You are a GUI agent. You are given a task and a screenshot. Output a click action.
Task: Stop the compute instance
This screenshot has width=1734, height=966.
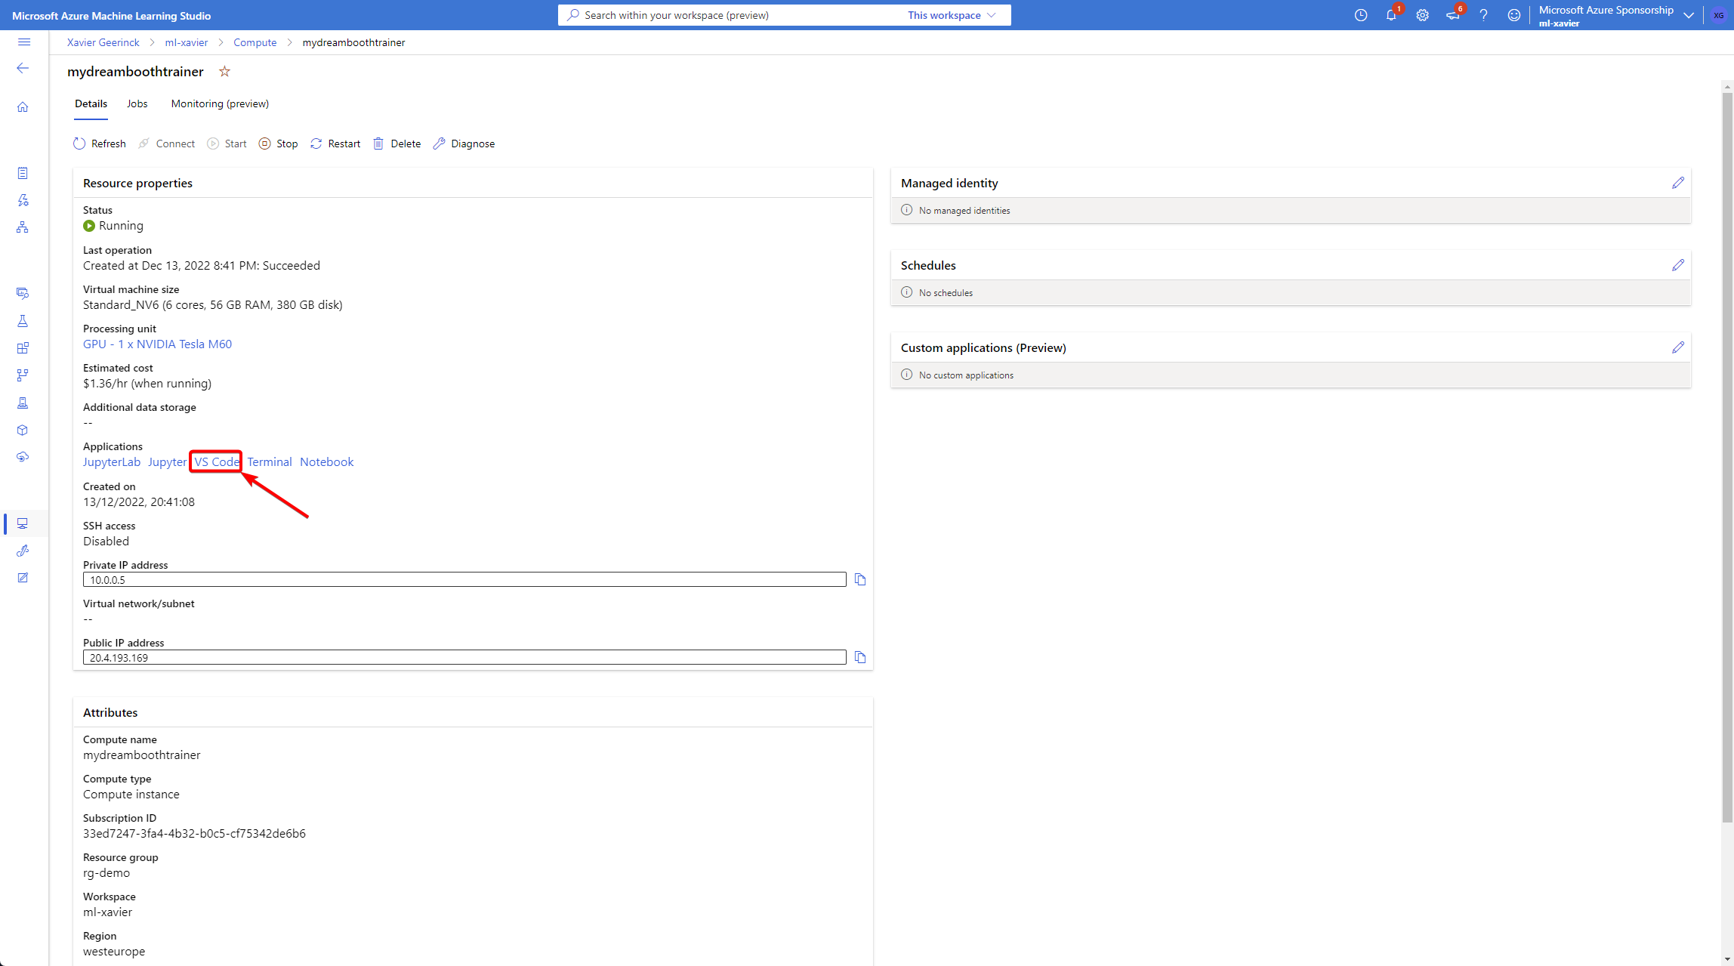(278, 144)
